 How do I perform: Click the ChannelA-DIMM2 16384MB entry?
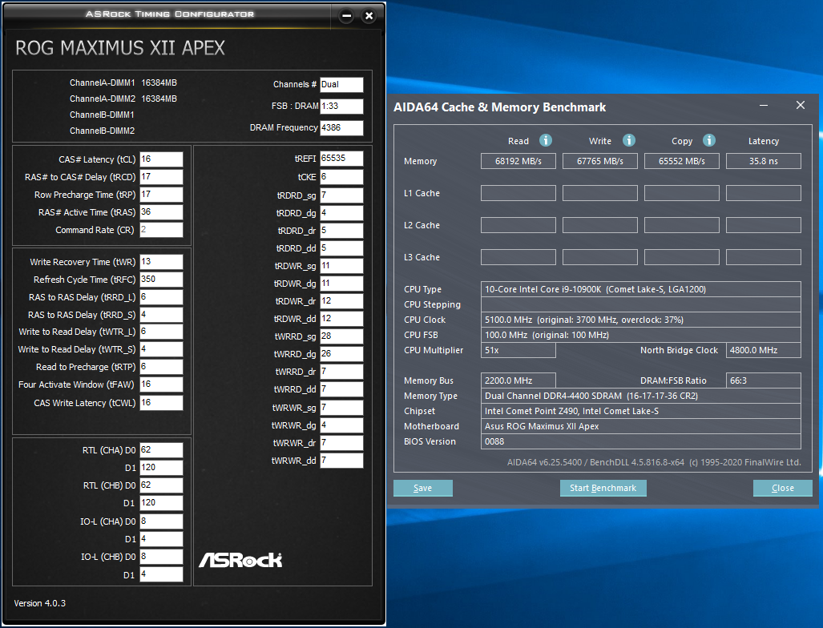point(123,99)
